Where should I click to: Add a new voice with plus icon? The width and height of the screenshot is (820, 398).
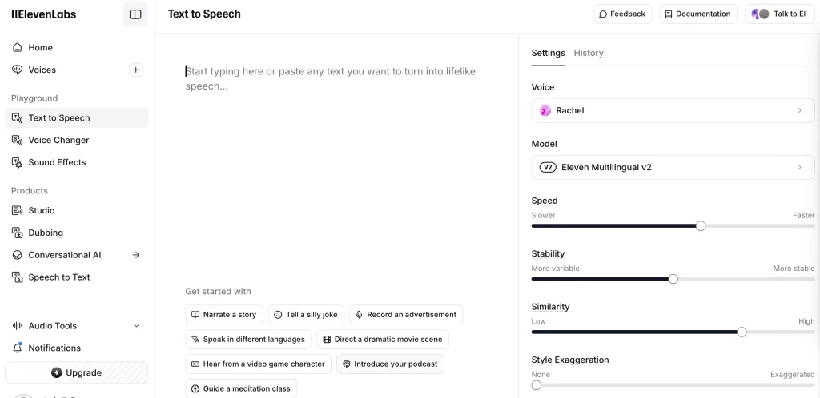point(135,70)
